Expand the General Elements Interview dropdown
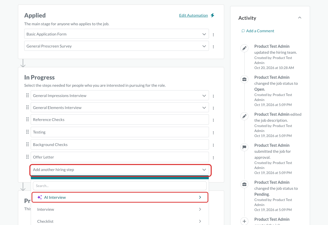 click(204, 107)
